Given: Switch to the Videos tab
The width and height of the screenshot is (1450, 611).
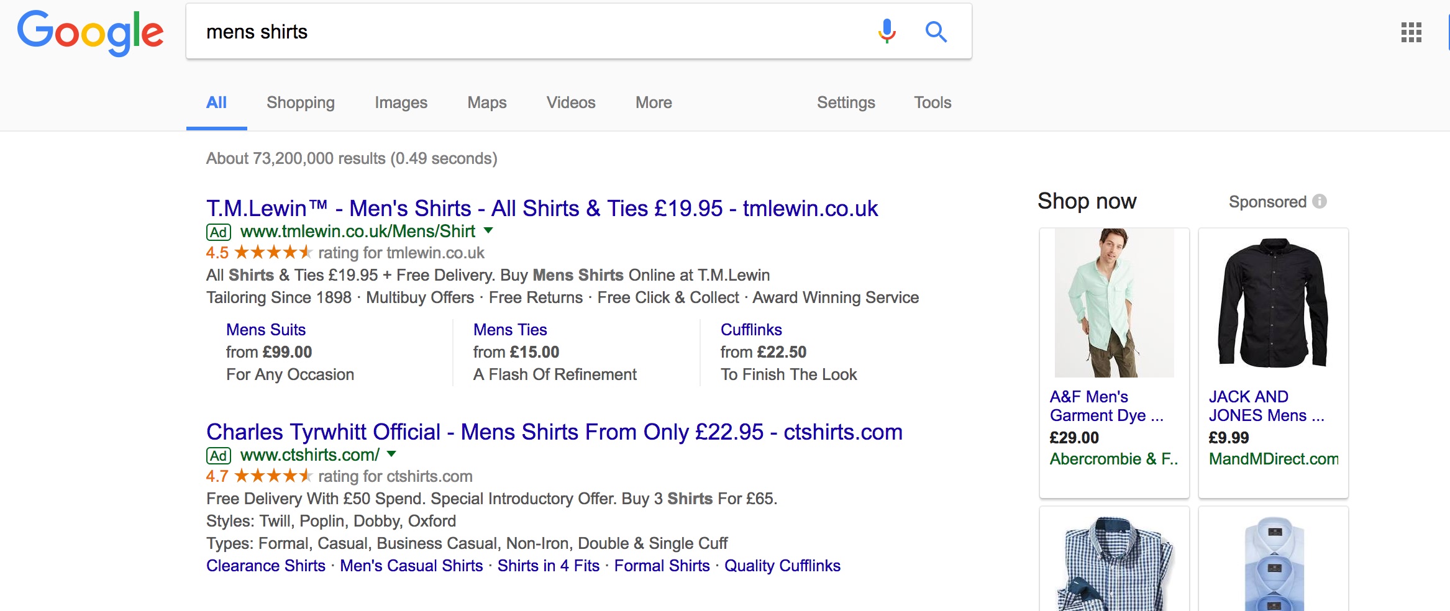Looking at the screenshot, I should 571,102.
